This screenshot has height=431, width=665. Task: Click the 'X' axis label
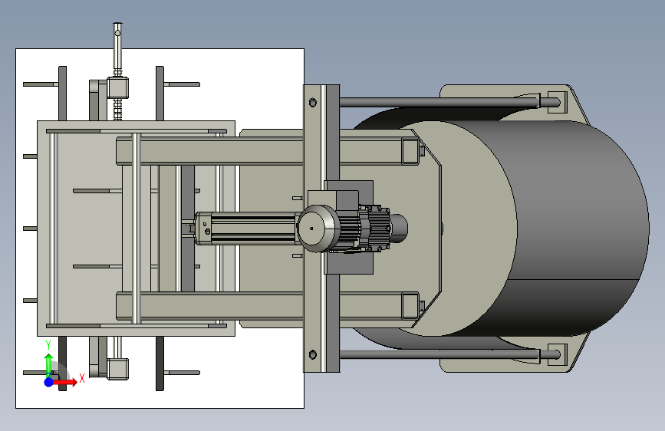tap(82, 378)
